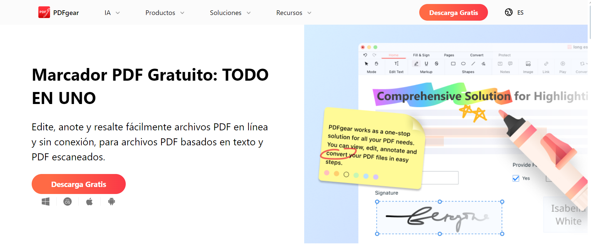Switch to the Home tab in illustration
The width and height of the screenshot is (591, 244).
click(394, 55)
